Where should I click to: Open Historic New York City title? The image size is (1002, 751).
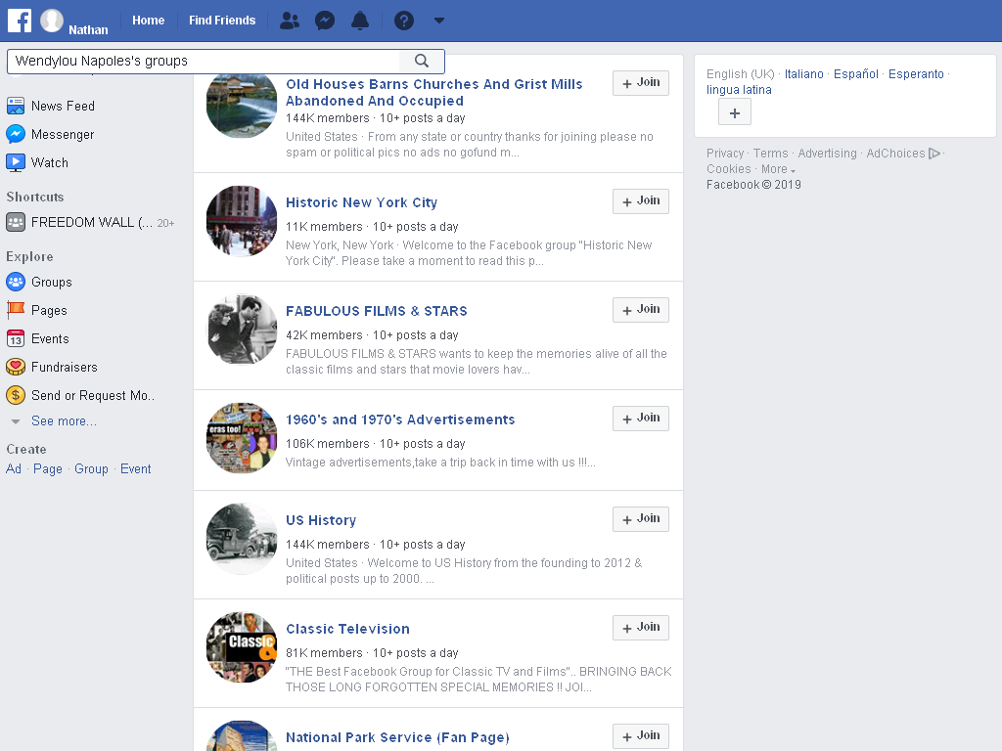[362, 202]
